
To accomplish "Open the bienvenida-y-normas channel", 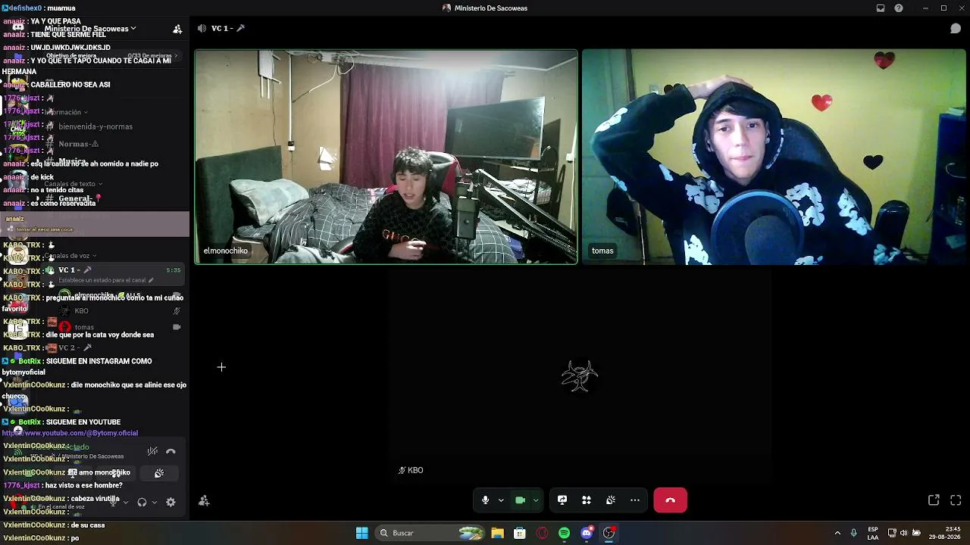I will [95, 126].
